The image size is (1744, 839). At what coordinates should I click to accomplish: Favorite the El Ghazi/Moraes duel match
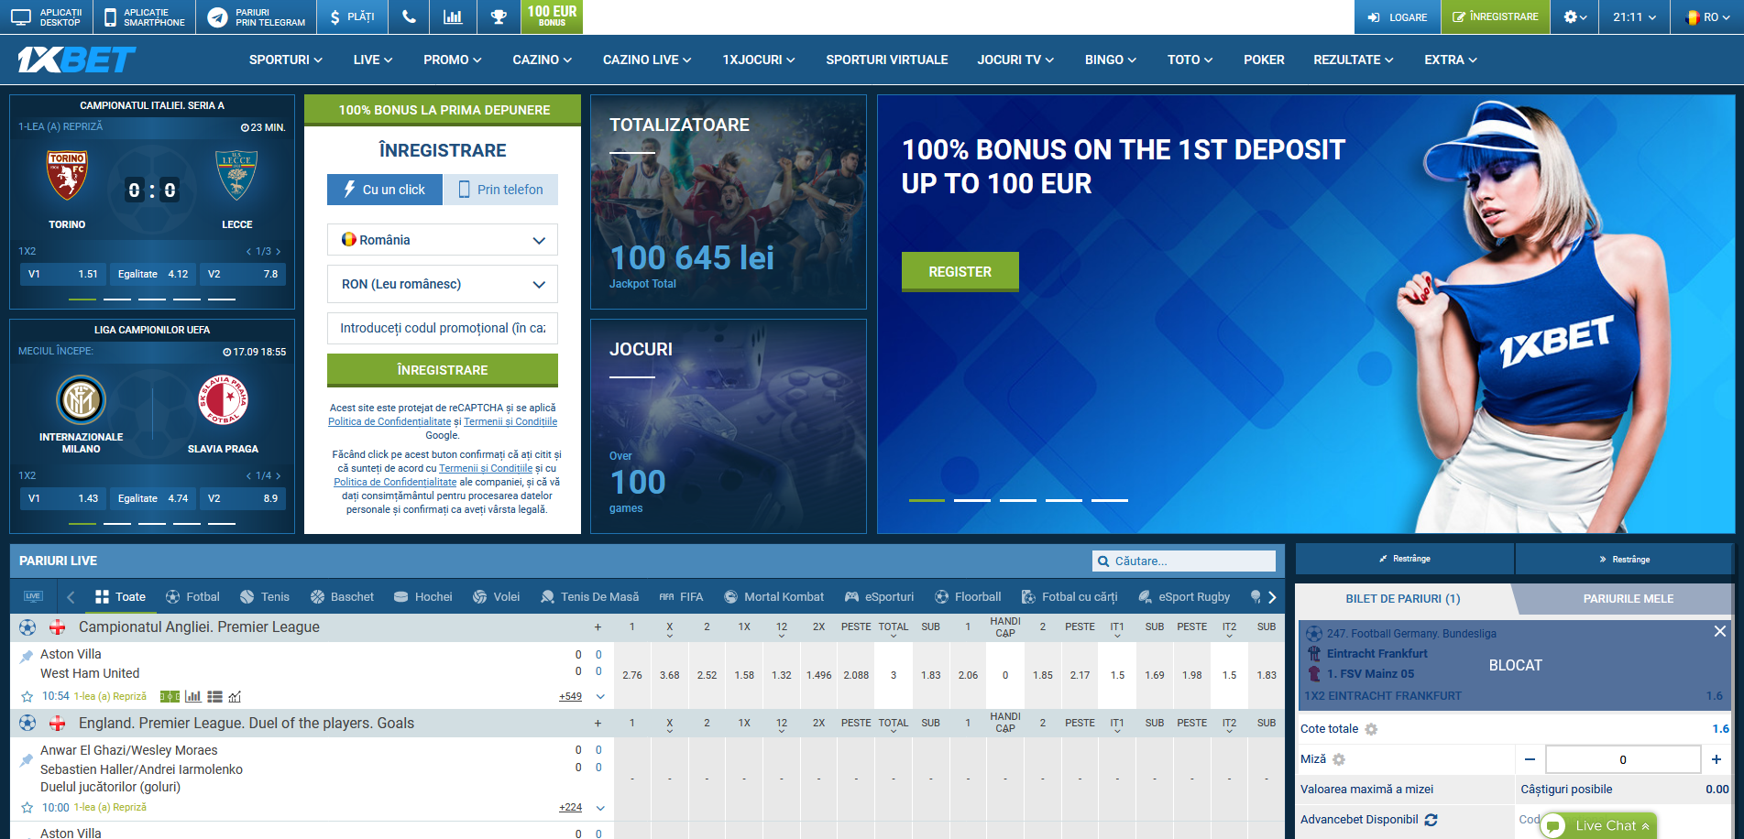click(x=27, y=808)
